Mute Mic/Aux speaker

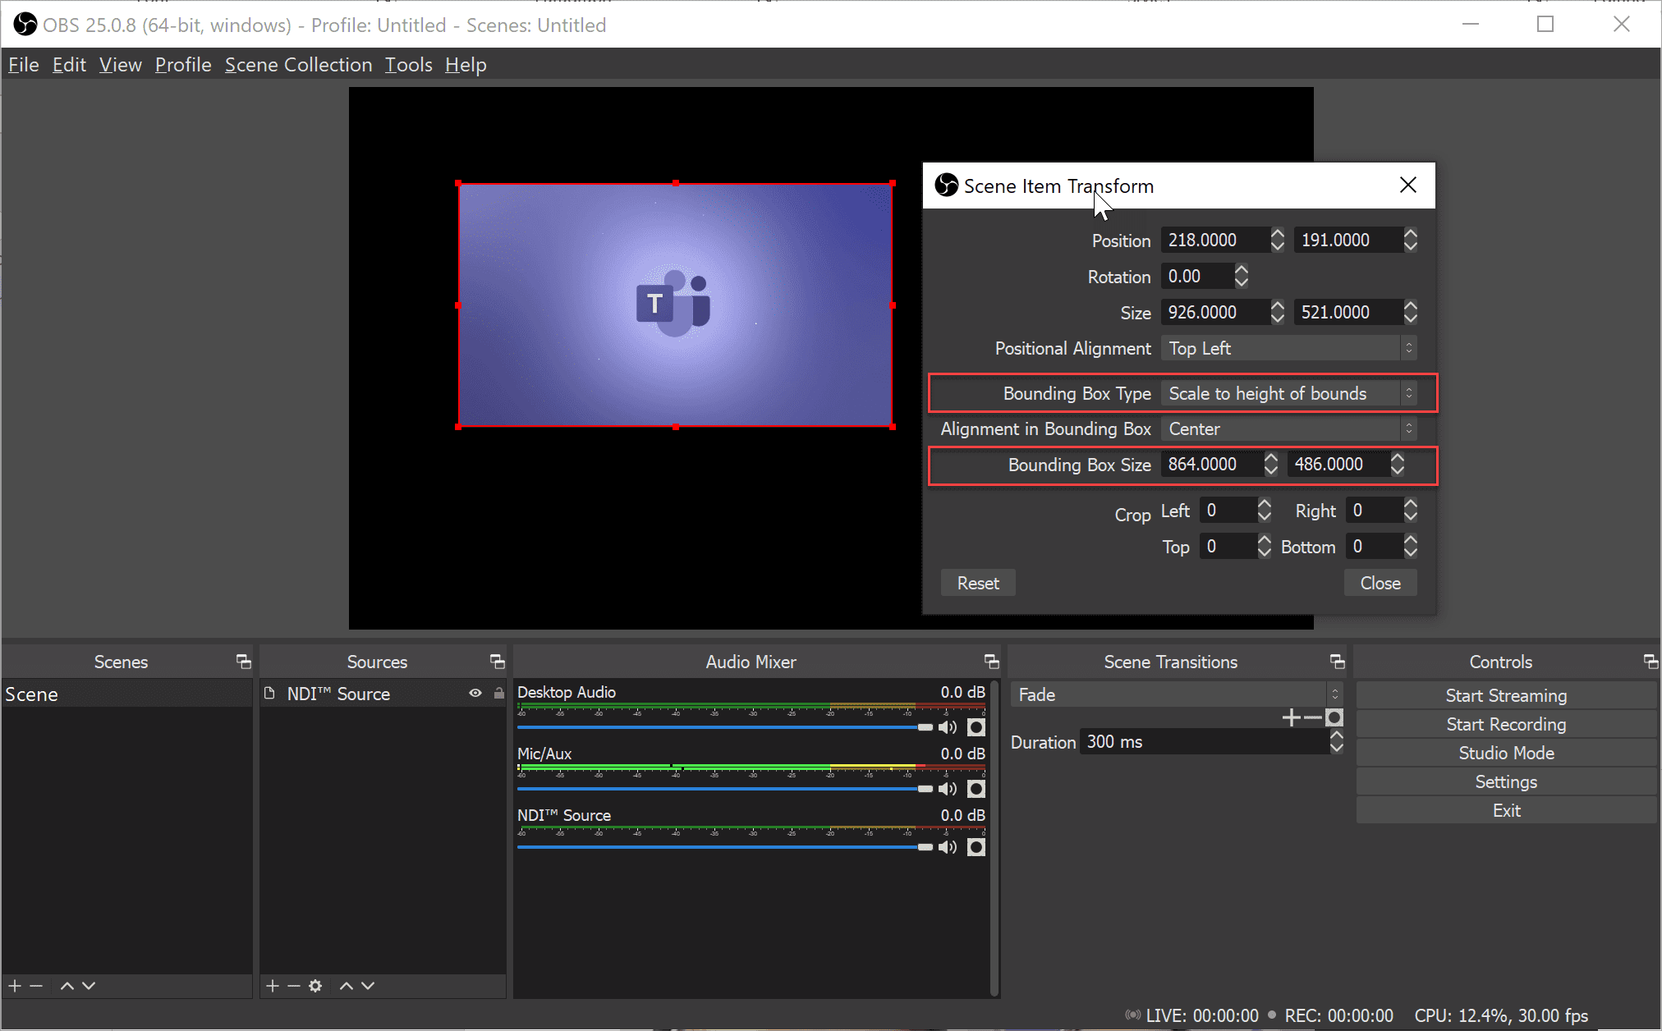coord(948,789)
